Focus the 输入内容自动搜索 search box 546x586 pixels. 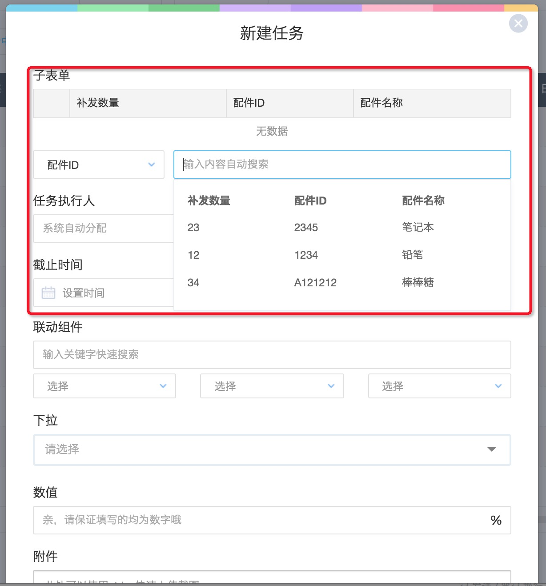click(342, 165)
